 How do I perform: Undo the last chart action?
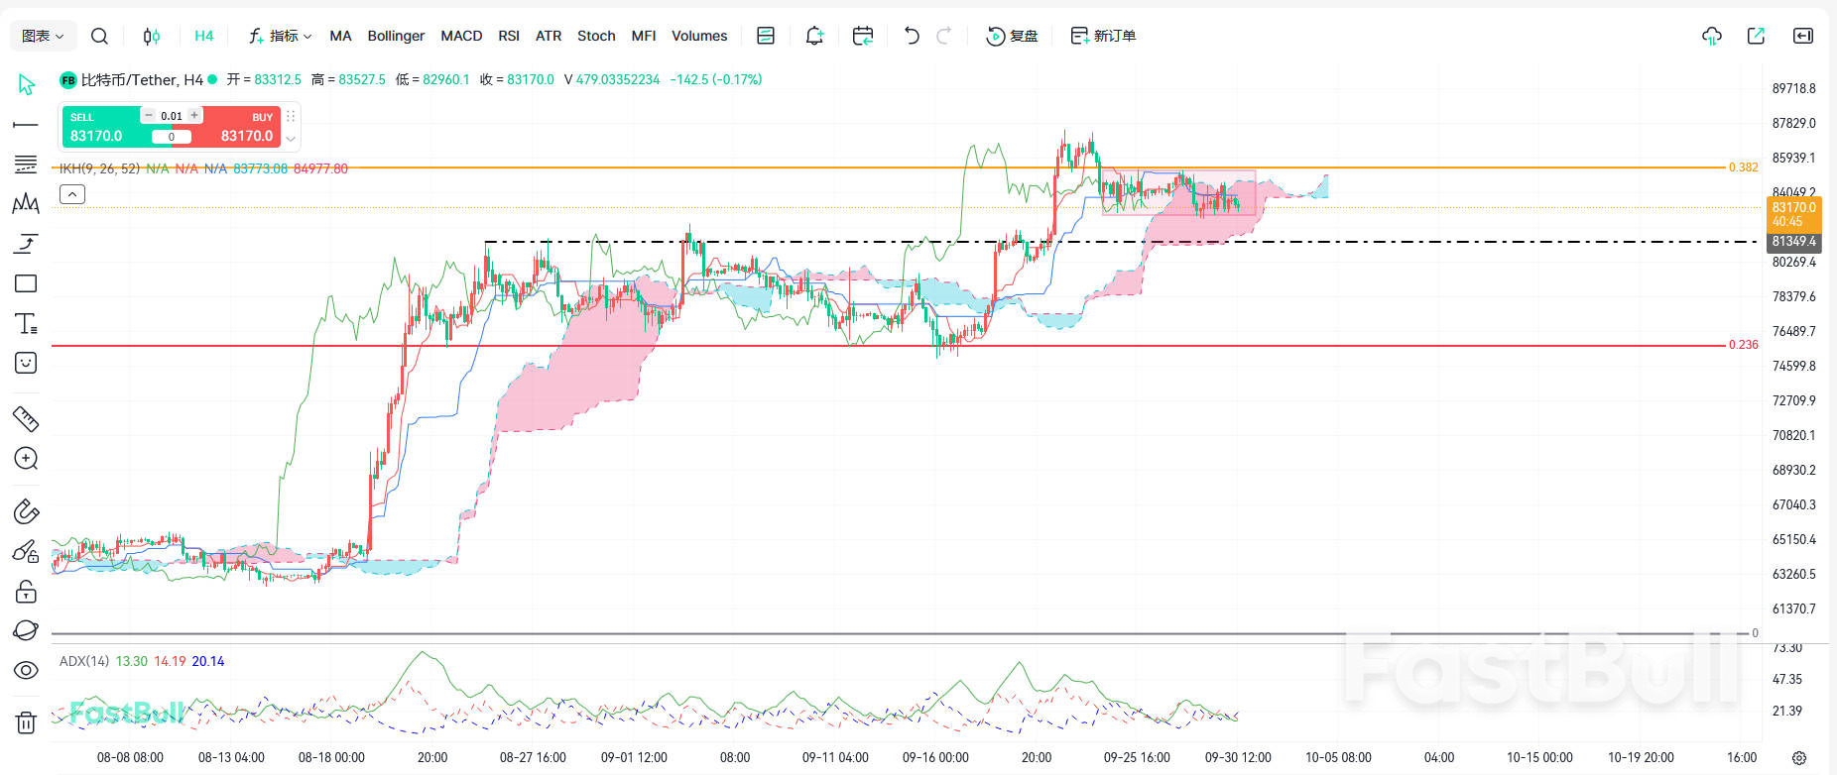tap(912, 36)
